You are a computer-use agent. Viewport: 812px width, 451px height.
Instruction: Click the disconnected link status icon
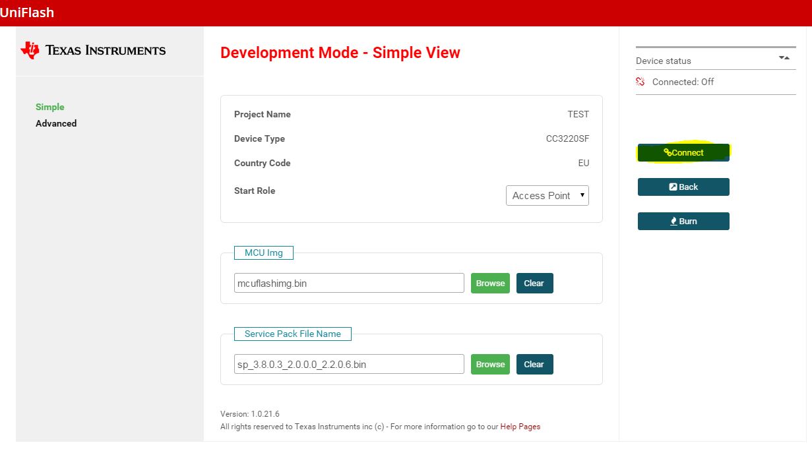pos(640,82)
